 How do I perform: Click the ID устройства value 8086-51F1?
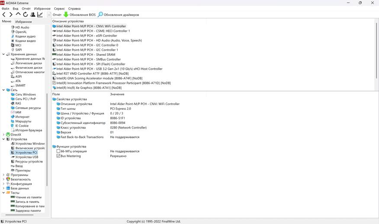tap(118, 118)
